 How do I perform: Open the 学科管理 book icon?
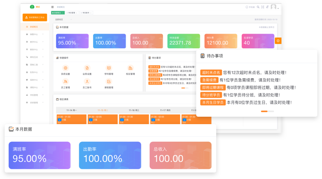click(x=109, y=68)
